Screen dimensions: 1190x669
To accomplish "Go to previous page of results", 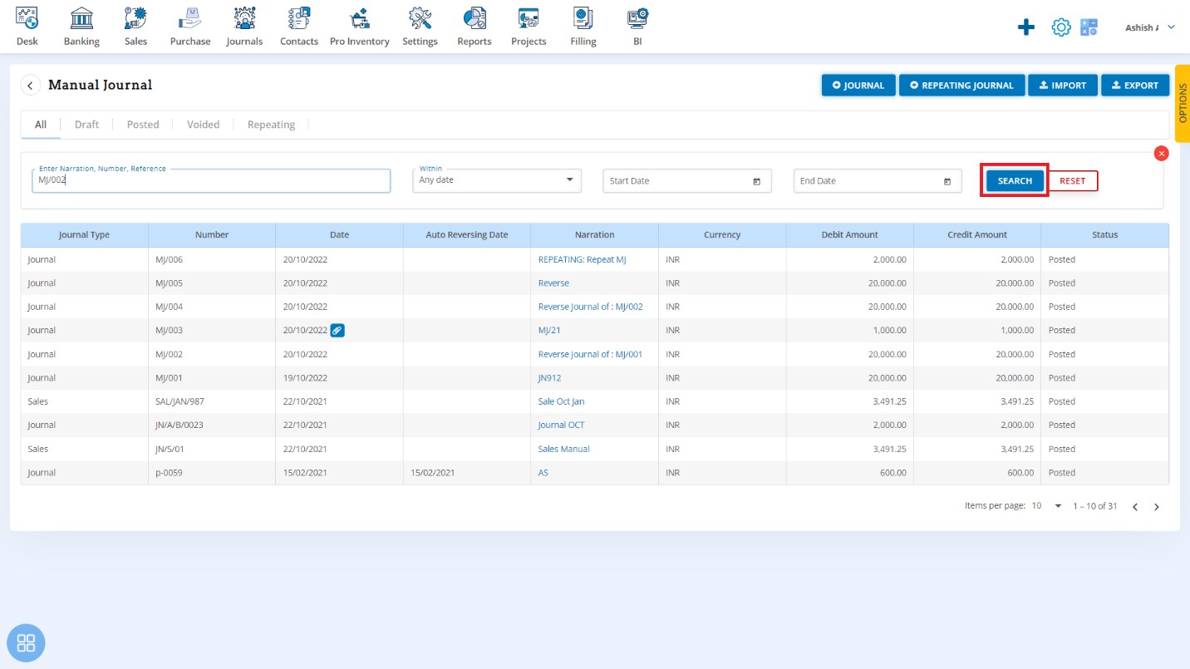I will (1135, 506).
